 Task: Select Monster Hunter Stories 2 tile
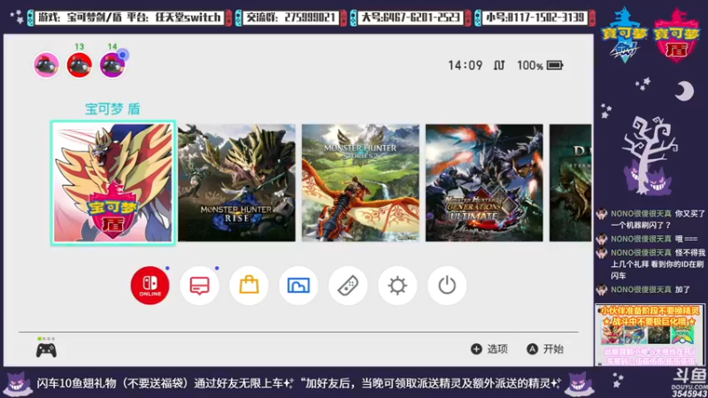(360, 183)
